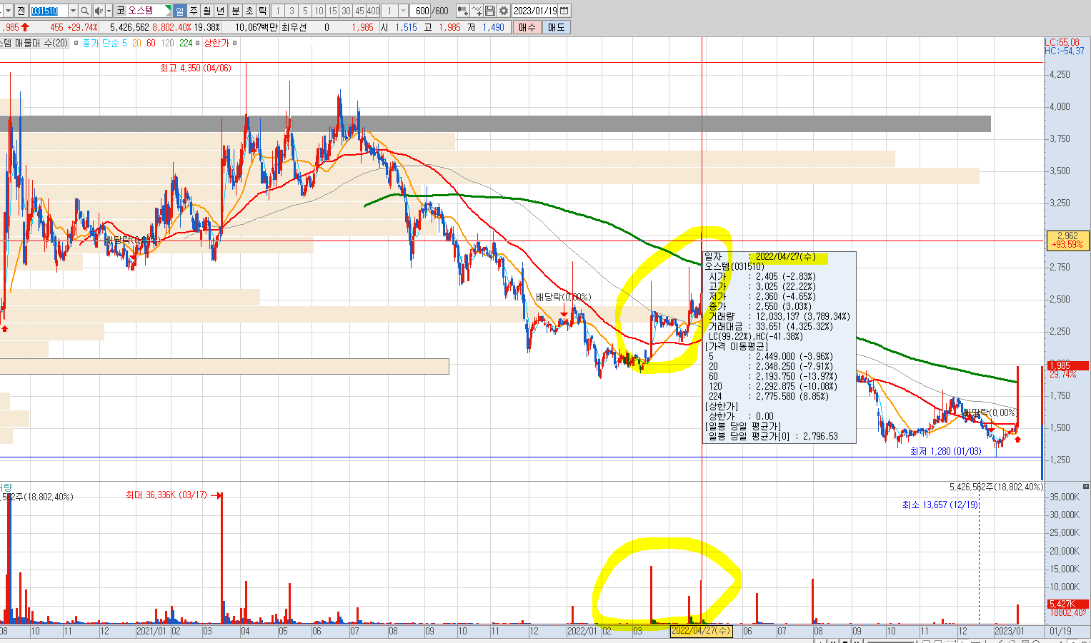Click the 최우선 label in quote bar

tap(294, 27)
